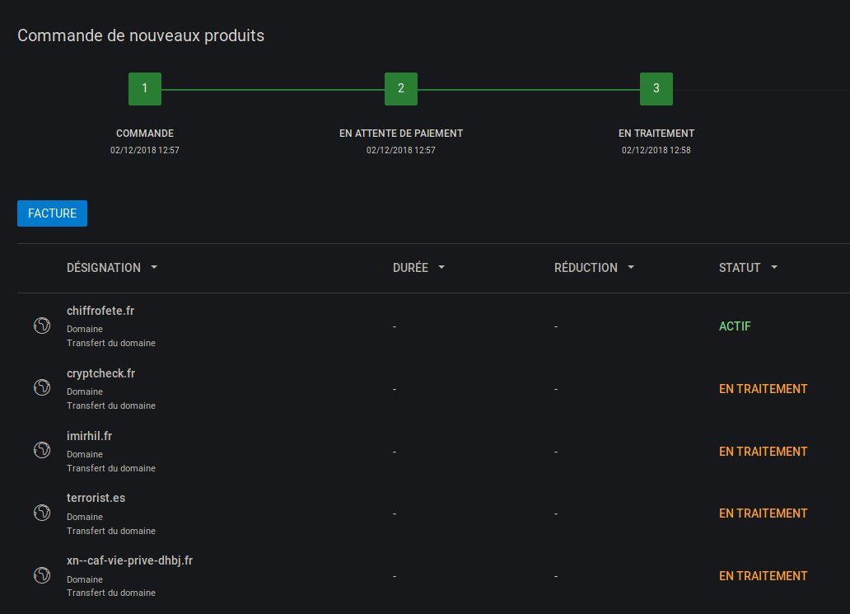Expand the DURÉE column sort arrow
Image resolution: width=850 pixels, height=614 pixels.
tap(441, 268)
